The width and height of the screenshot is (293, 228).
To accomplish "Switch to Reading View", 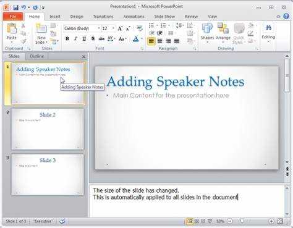I will click(x=203, y=221).
